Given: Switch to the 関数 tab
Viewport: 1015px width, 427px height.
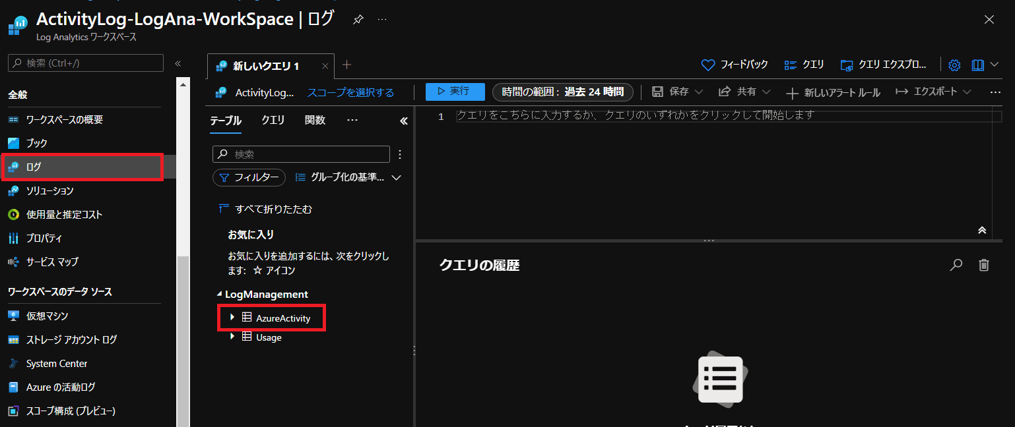Looking at the screenshot, I should pos(315,121).
